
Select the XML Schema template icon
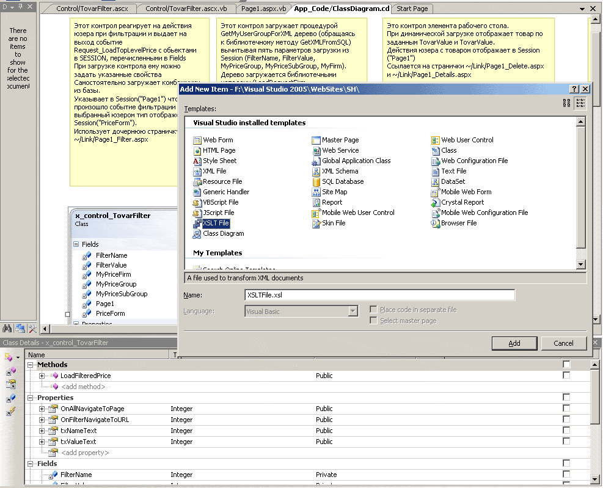316,171
